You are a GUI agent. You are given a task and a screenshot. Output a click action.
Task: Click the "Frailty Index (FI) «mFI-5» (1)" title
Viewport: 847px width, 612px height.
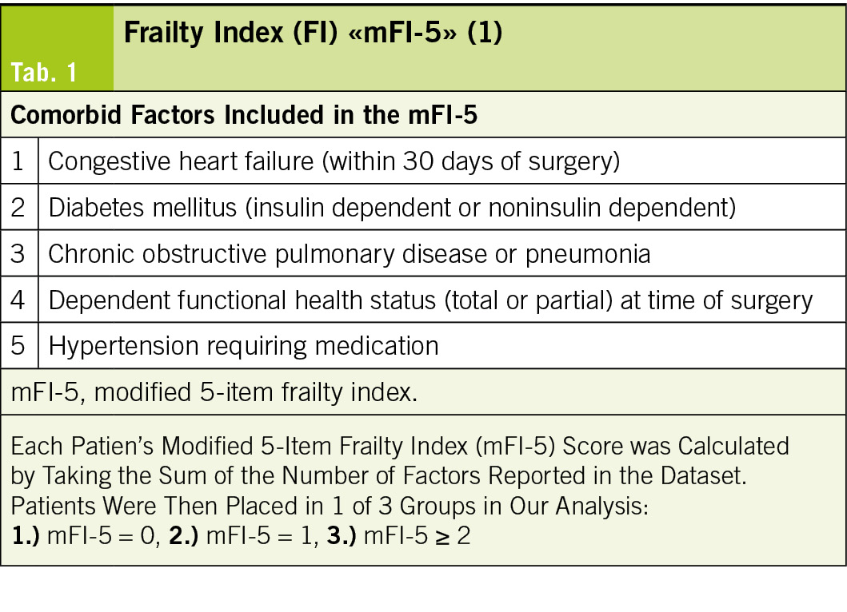[x=312, y=35]
